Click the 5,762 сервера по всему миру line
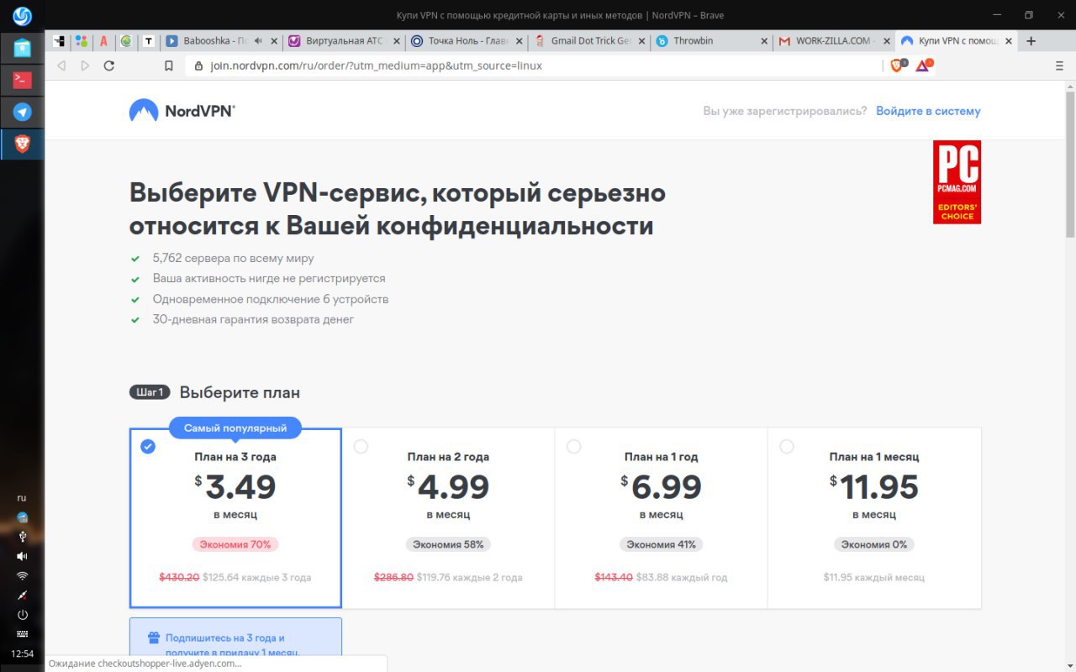 pyautogui.click(x=233, y=258)
